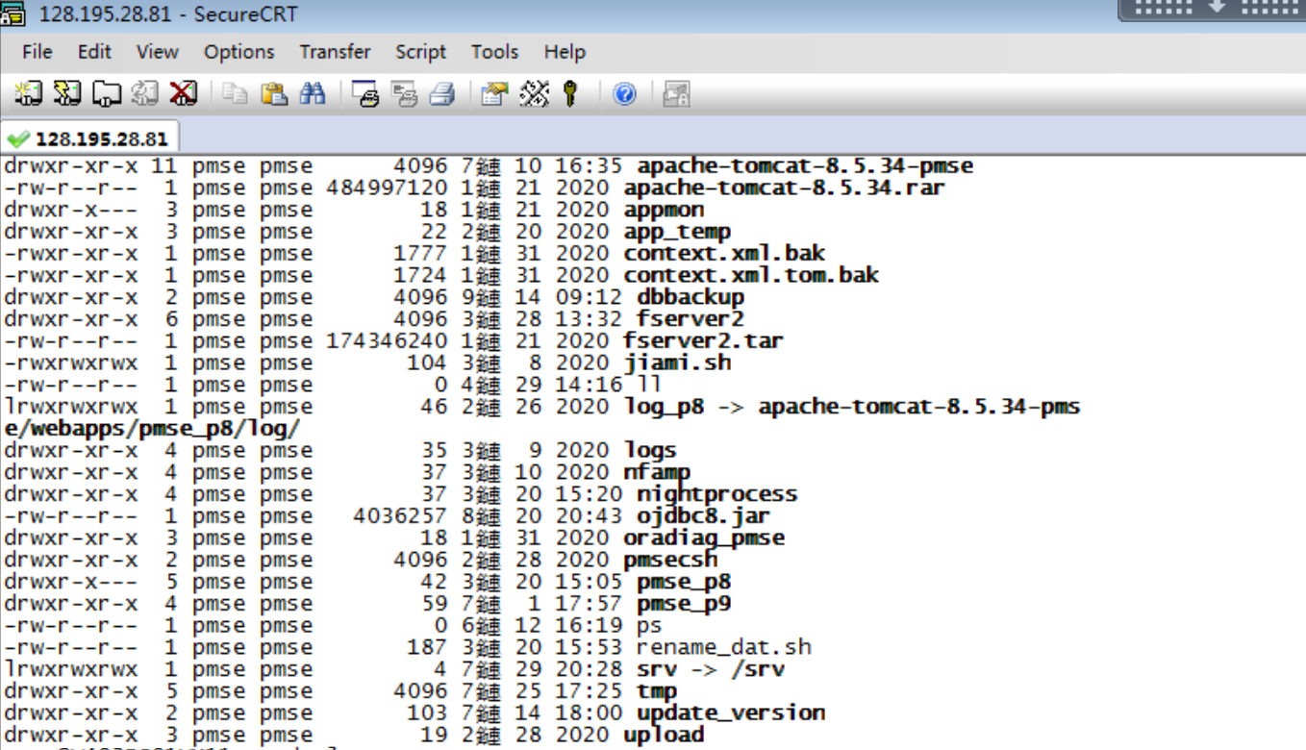
Task: Open the Tools menu
Action: tap(494, 52)
